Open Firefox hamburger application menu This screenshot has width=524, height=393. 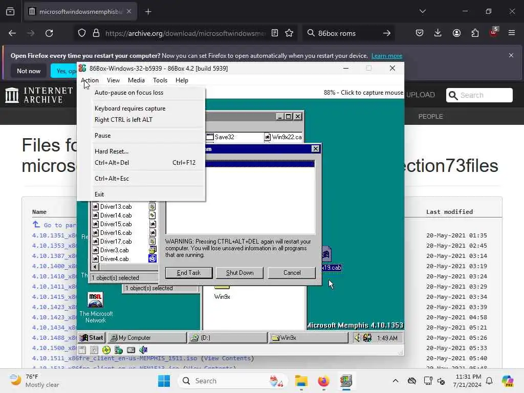(512, 33)
